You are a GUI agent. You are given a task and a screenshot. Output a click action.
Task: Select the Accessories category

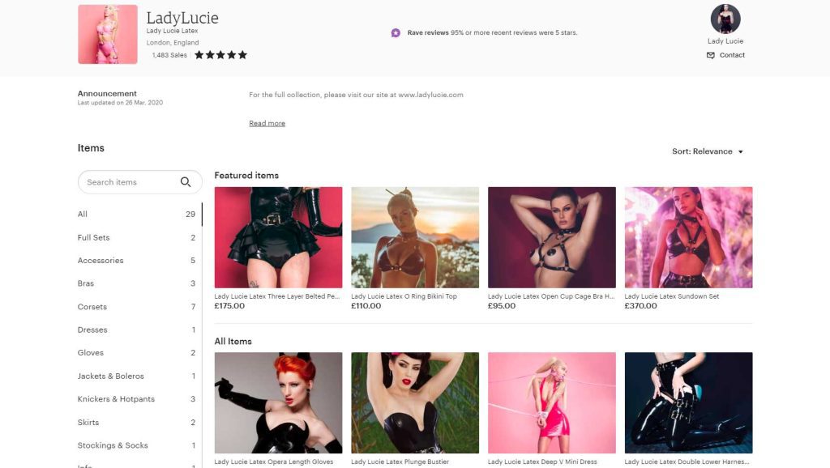[136, 260]
